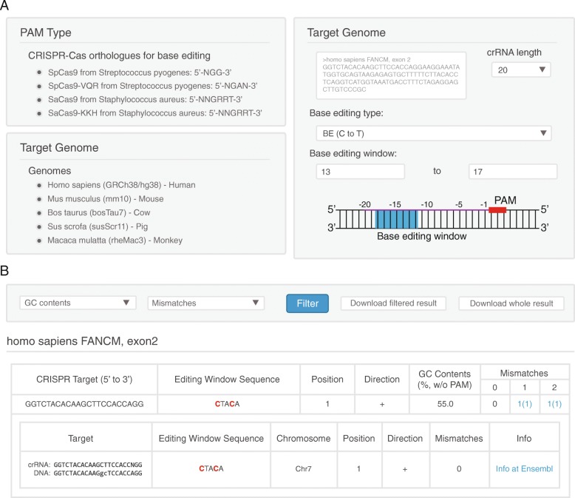575x498 pixels.
Task: Click the upper table's CTACA editing window sequence
Action: 227,404
